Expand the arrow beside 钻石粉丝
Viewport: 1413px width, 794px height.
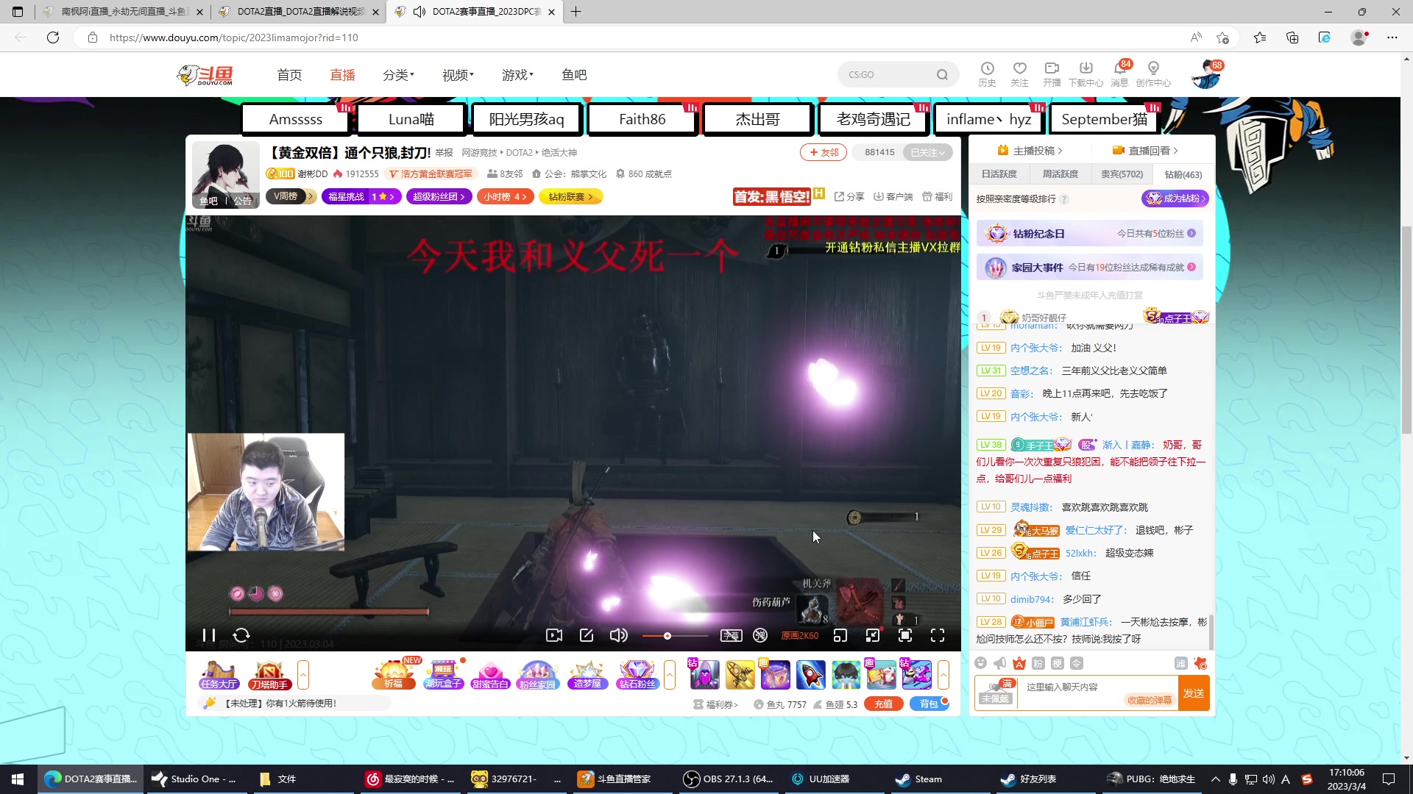click(670, 675)
